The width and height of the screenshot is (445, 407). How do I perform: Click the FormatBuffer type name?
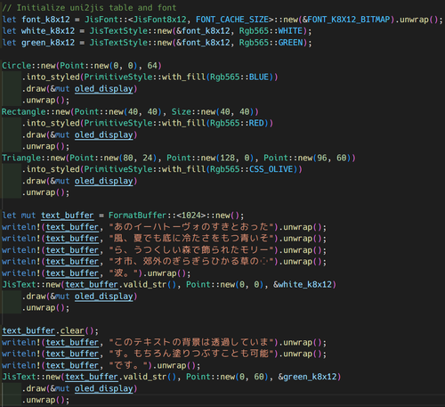point(137,216)
